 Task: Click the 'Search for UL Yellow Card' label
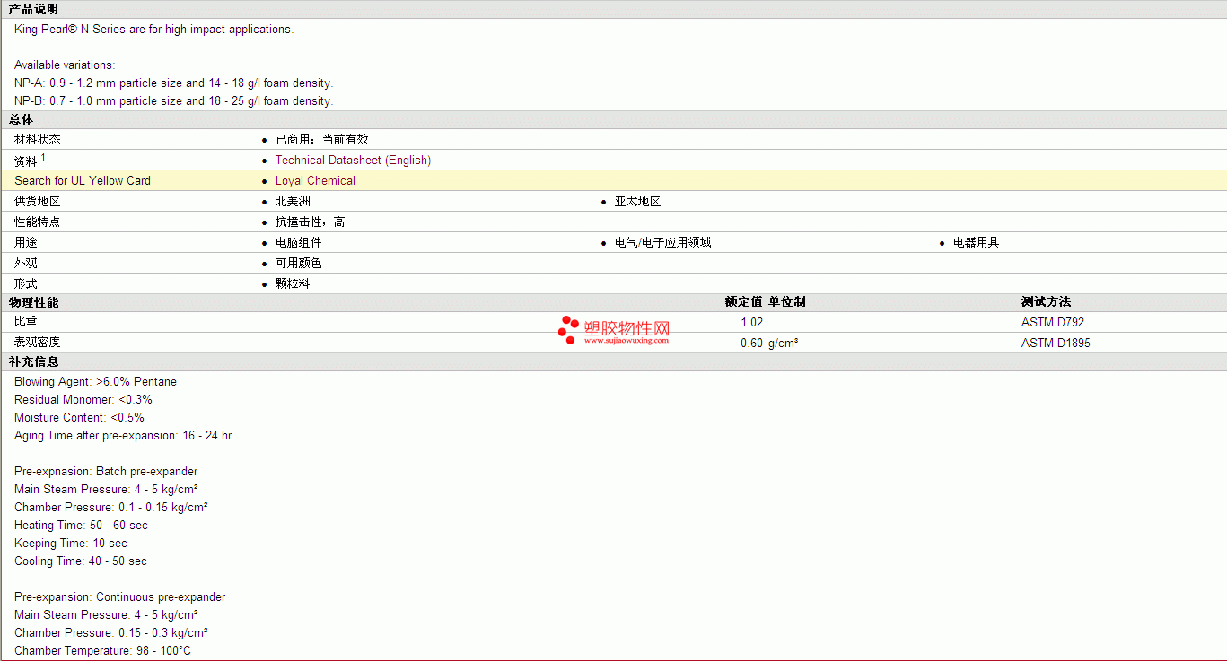tap(83, 180)
